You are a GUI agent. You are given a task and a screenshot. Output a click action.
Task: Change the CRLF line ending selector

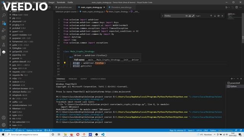(206, 130)
